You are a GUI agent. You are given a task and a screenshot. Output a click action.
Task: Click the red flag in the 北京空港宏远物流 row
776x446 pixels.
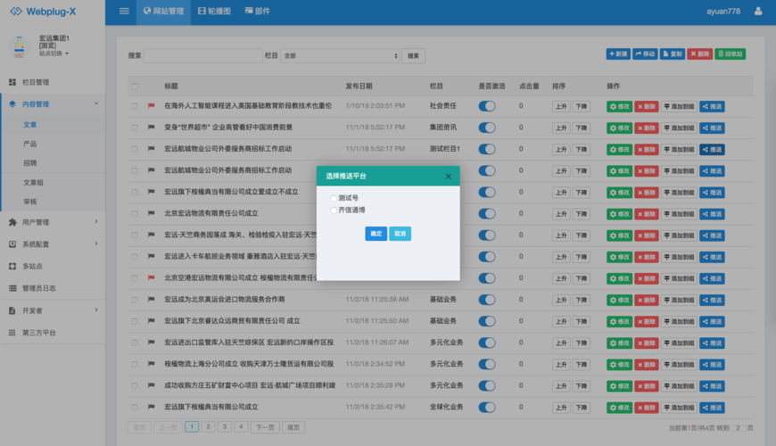pos(151,277)
